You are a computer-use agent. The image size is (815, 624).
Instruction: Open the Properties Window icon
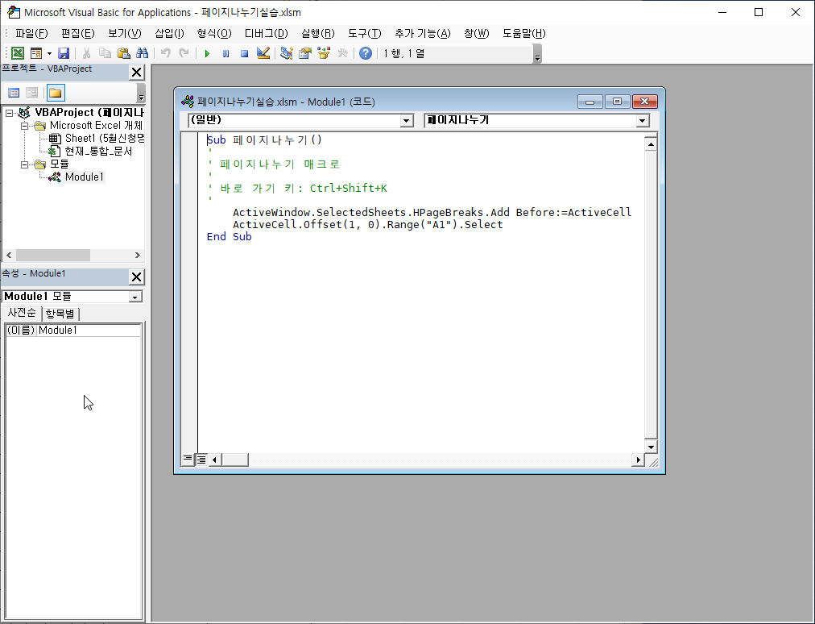(x=305, y=53)
